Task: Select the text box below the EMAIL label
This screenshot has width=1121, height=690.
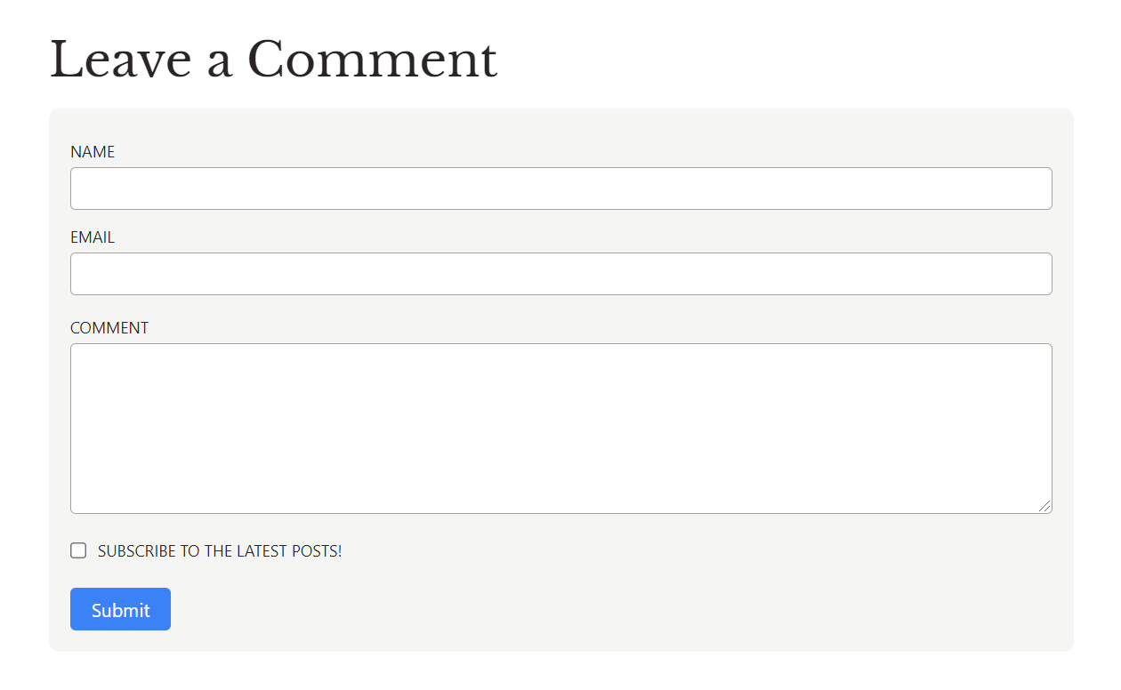Action: tap(560, 274)
